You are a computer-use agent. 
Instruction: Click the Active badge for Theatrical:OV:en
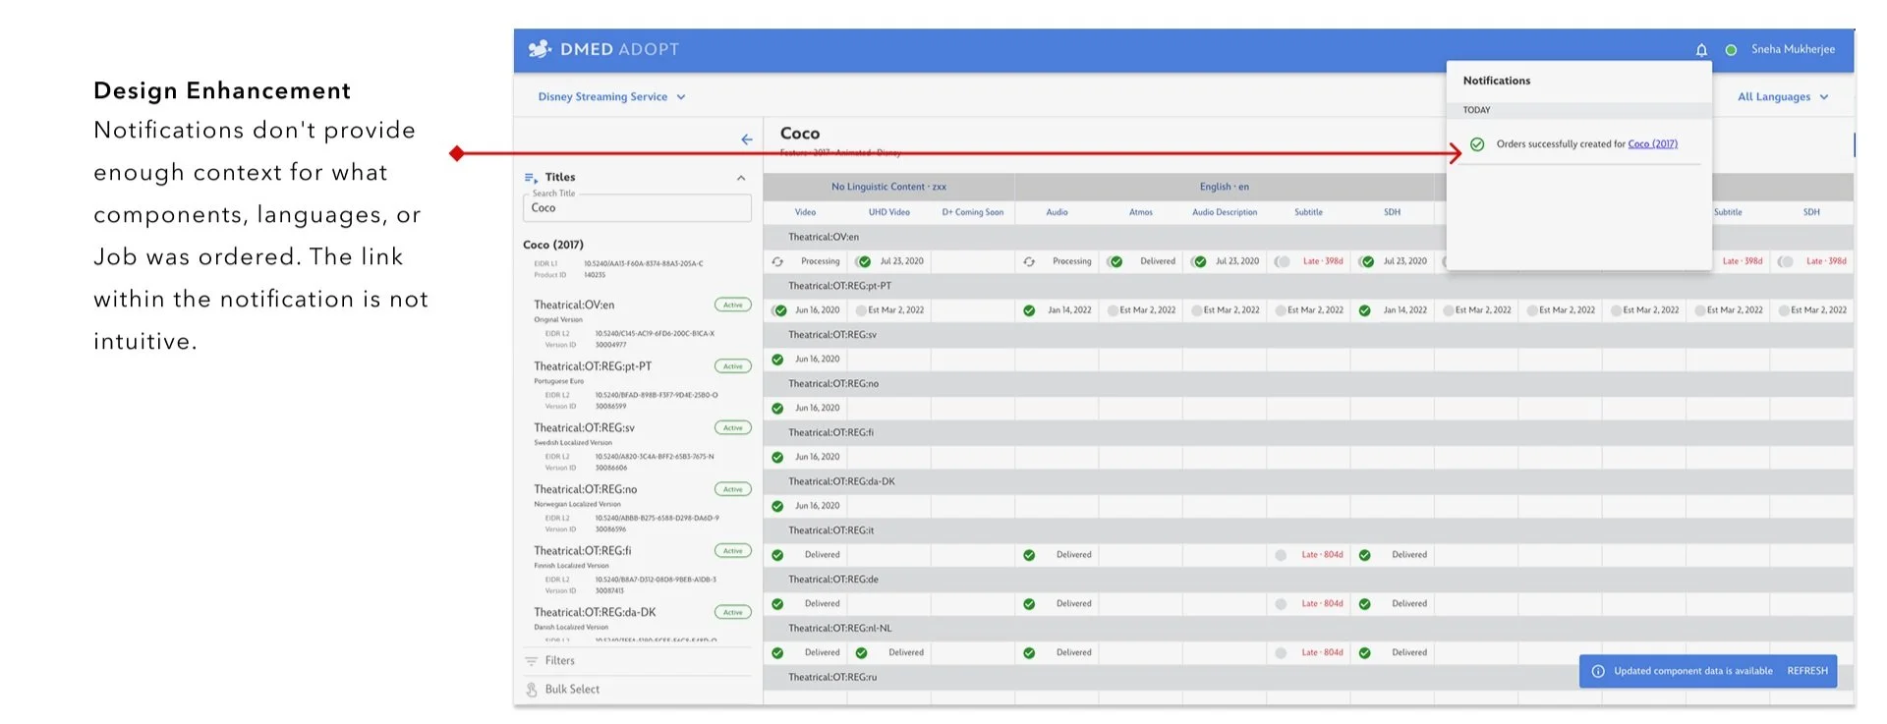[733, 306]
